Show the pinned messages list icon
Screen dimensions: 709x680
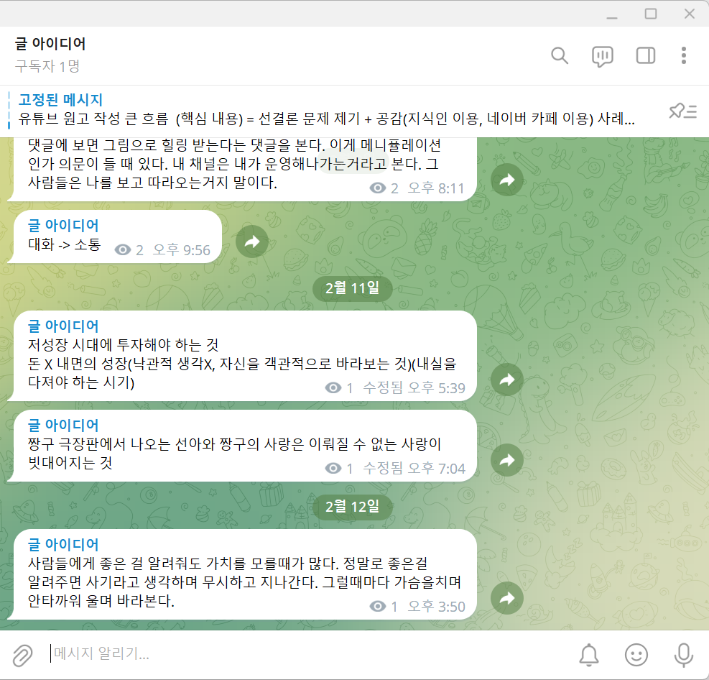(x=682, y=111)
